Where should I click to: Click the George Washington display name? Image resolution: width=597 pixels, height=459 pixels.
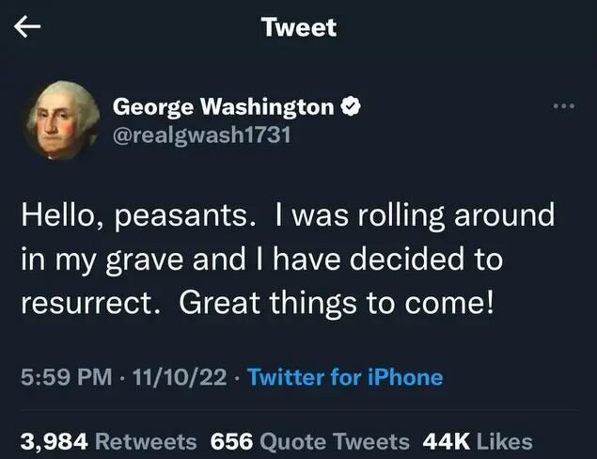223,107
